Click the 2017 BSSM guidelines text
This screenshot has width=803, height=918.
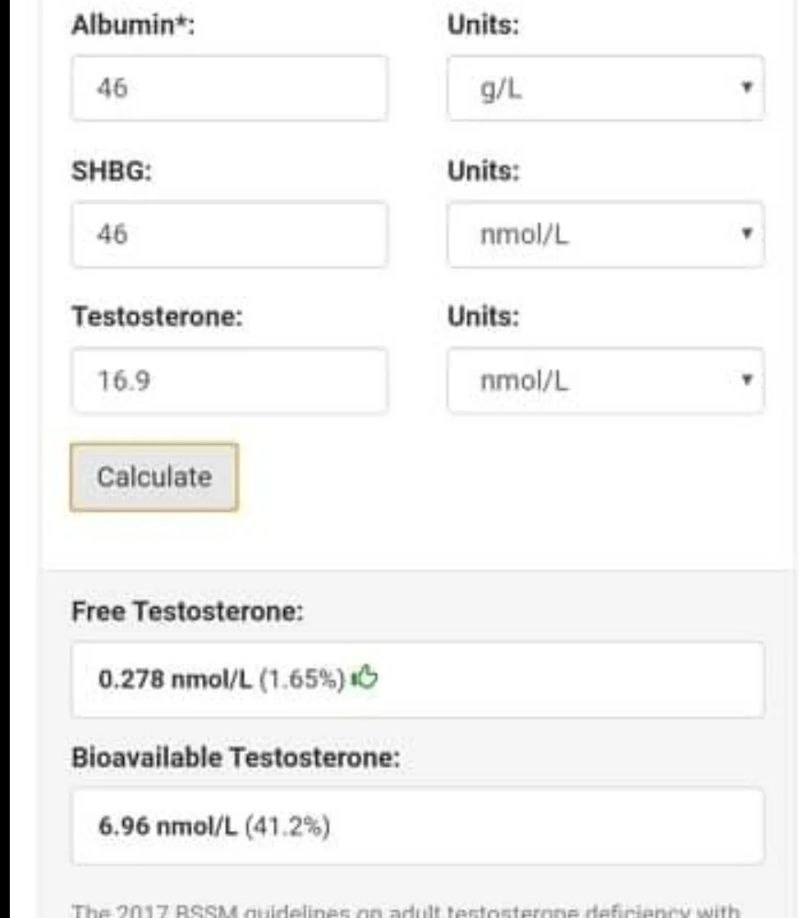tap(406, 911)
